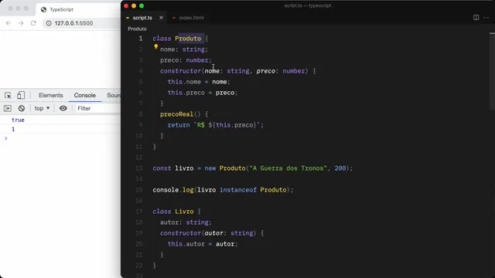Click the 'true' console output line
Image resolution: width=495 pixels, height=278 pixels.
pos(18,120)
